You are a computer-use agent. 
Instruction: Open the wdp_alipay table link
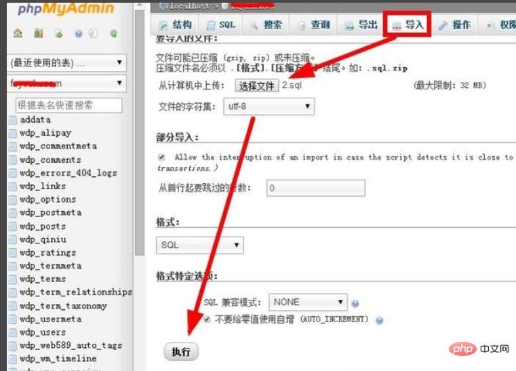click(x=45, y=133)
